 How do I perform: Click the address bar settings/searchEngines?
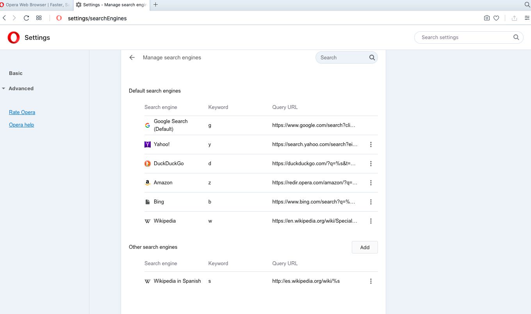tap(97, 18)
